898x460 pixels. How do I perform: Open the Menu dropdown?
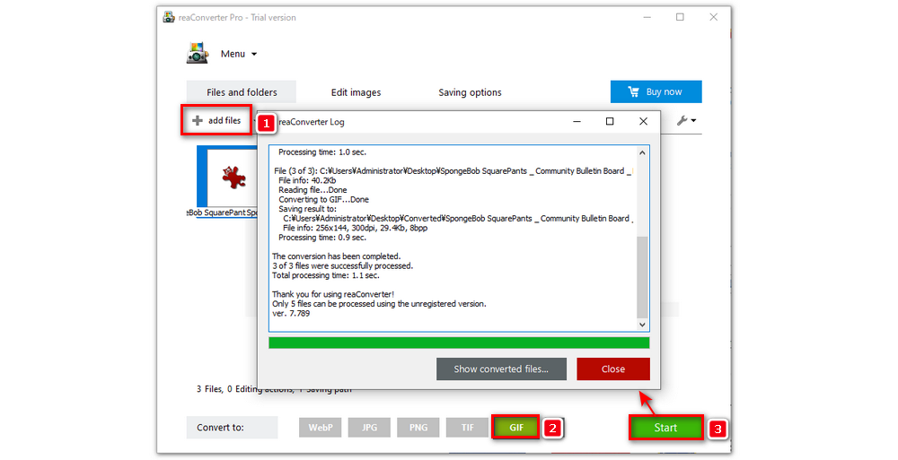point(239,54)
